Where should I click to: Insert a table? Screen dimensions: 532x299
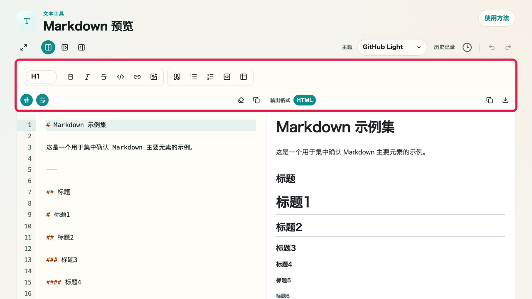pyautogui.click(x=244, y=77)
